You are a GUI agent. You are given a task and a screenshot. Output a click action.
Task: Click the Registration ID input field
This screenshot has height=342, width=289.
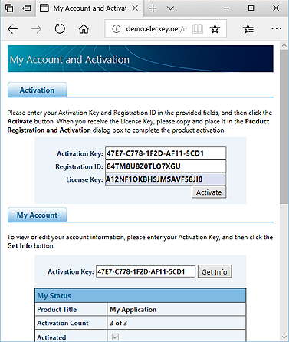(166, 166)
